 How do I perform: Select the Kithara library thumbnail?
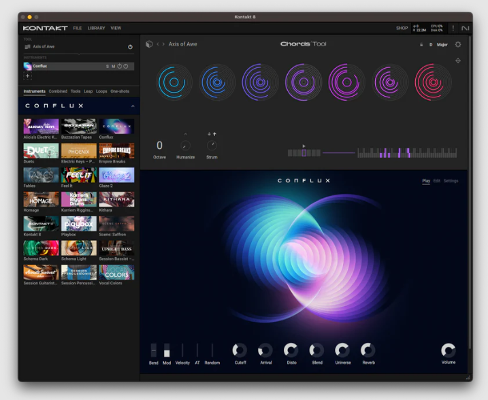[x=116, y=199]
